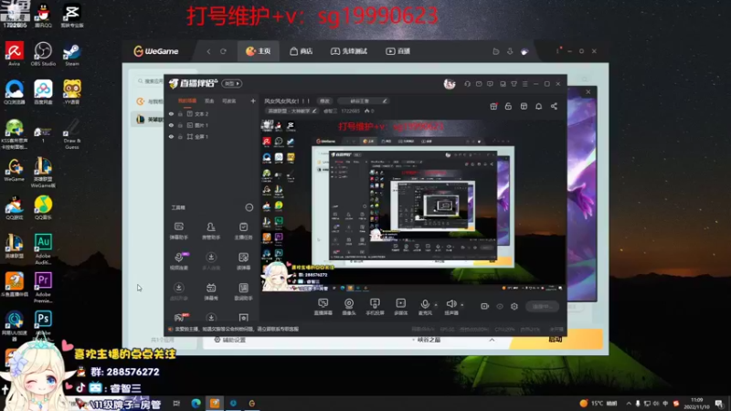This screenshot has height=411, width=731.
Task: Open the 弹幕助手 tool
Action: pos(178,231)
